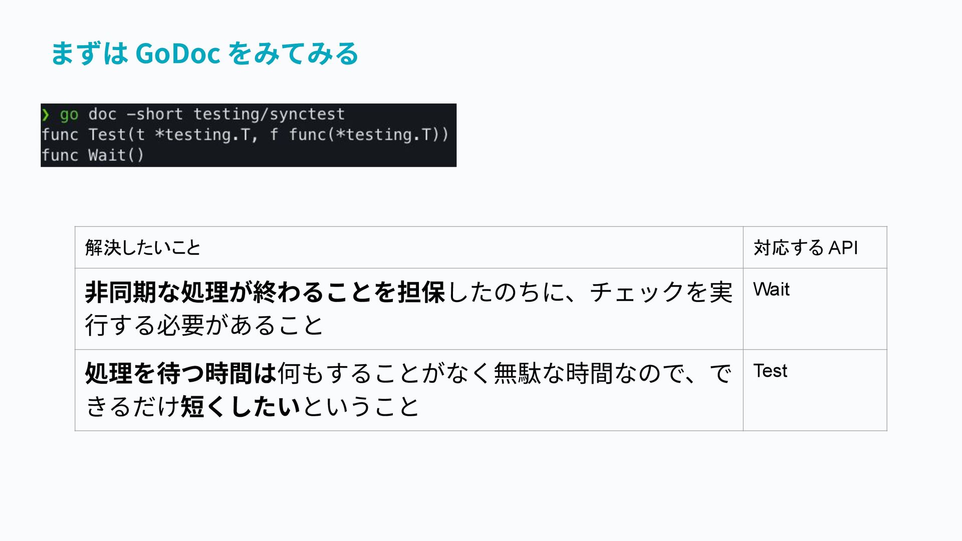Image resolution: width=962 pixels, height=541 pixels.
Task: Click the word GoDoc in the title
Action: [x=178, y=53]
